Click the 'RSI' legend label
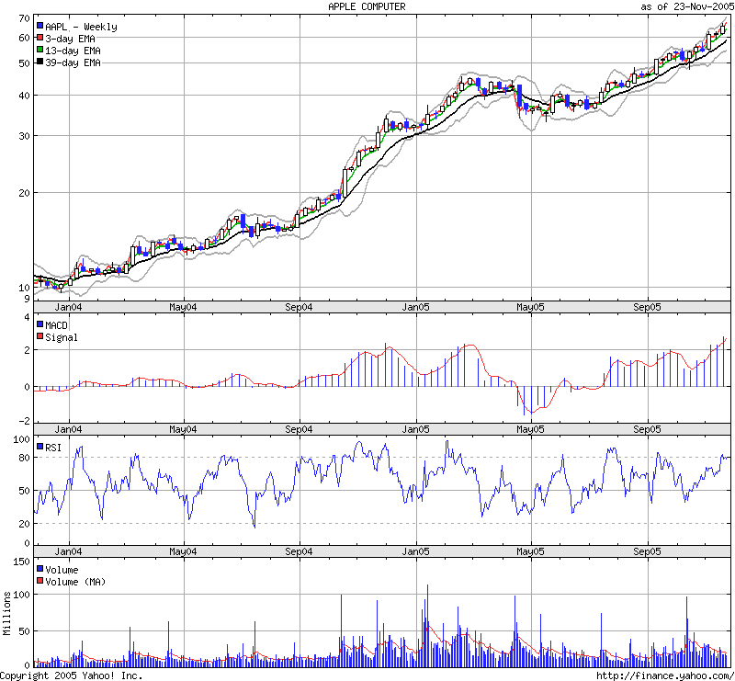 point(53,448)
